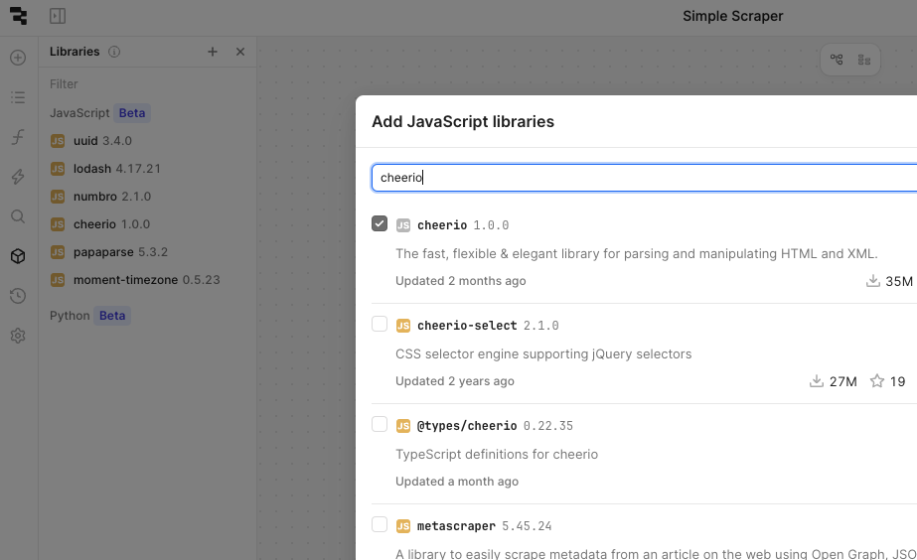
Task: Open the component tree list icon
Action: click(18, 97)
